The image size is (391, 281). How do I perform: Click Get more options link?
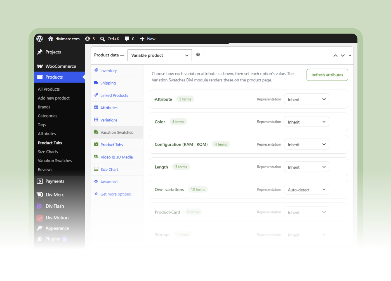coord(116,194)
